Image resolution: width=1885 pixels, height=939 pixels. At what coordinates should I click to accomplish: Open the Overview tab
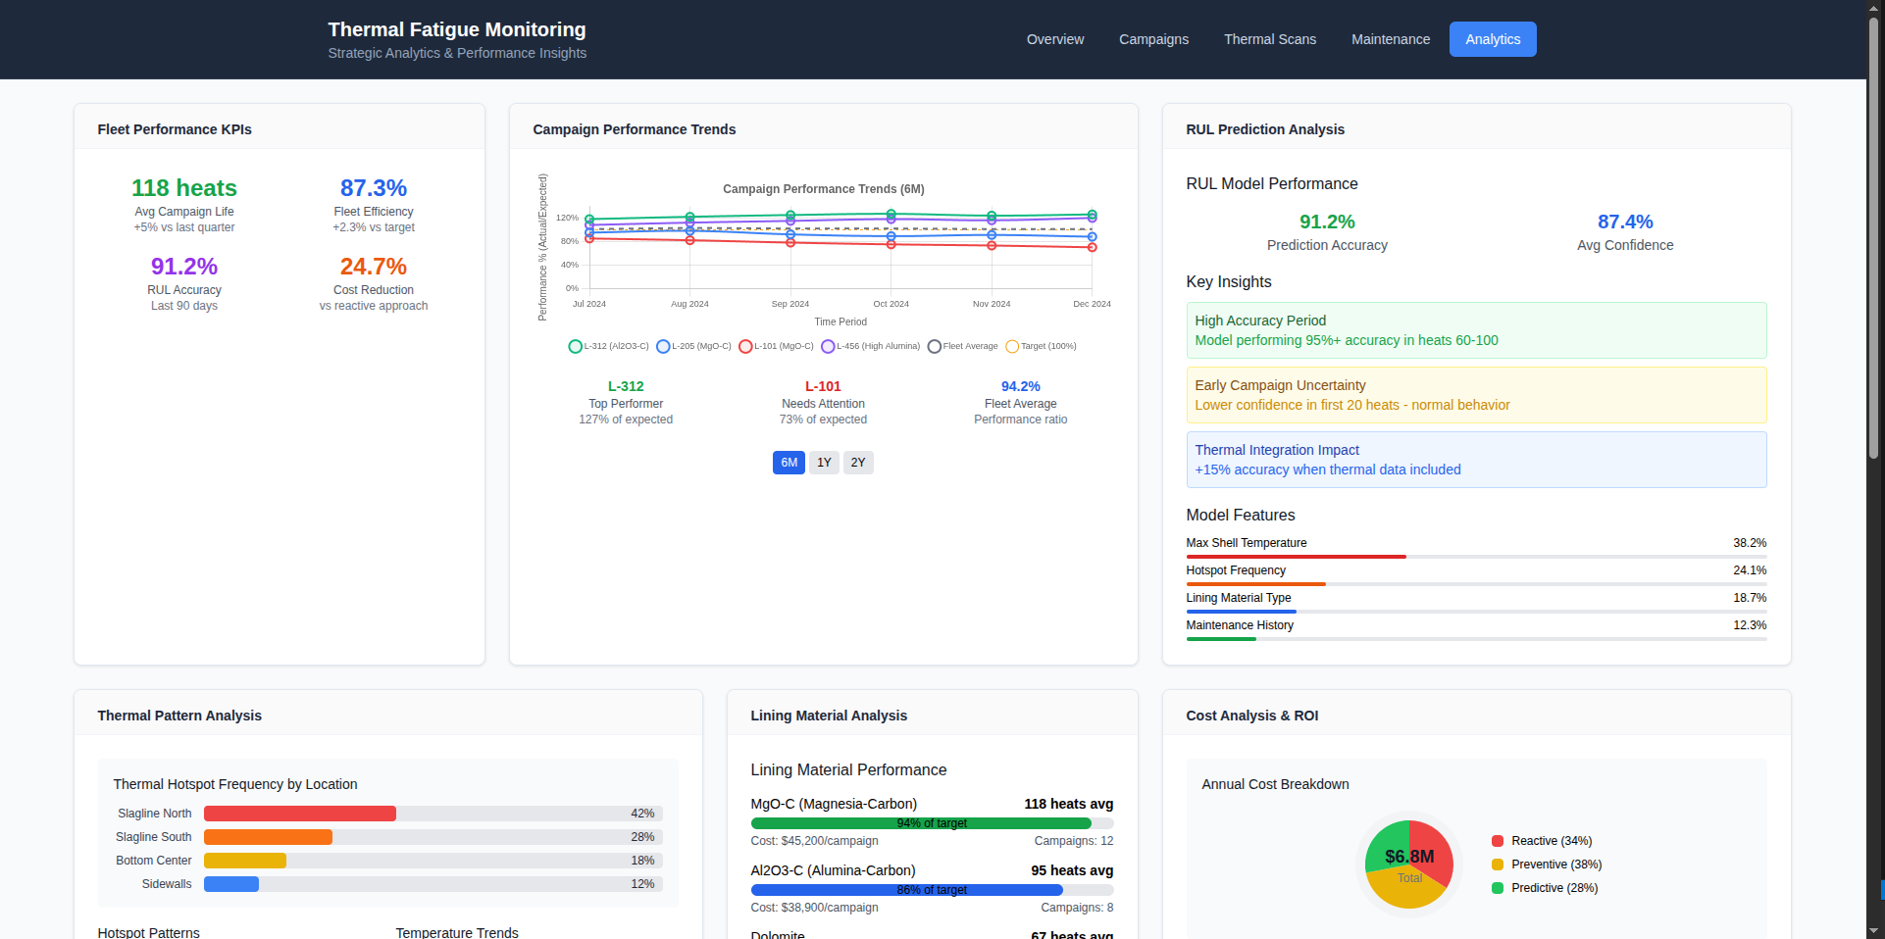point(1055,39)
